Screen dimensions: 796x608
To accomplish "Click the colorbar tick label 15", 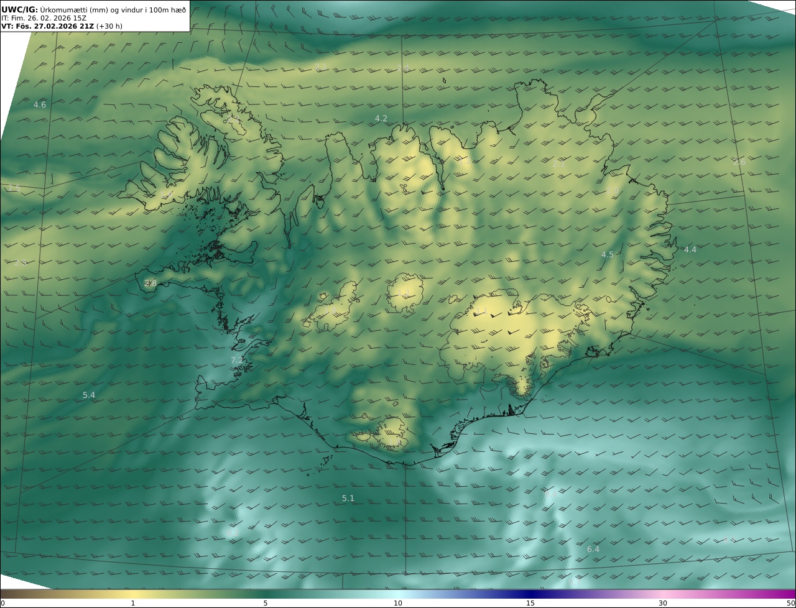I will click(530, 603).
